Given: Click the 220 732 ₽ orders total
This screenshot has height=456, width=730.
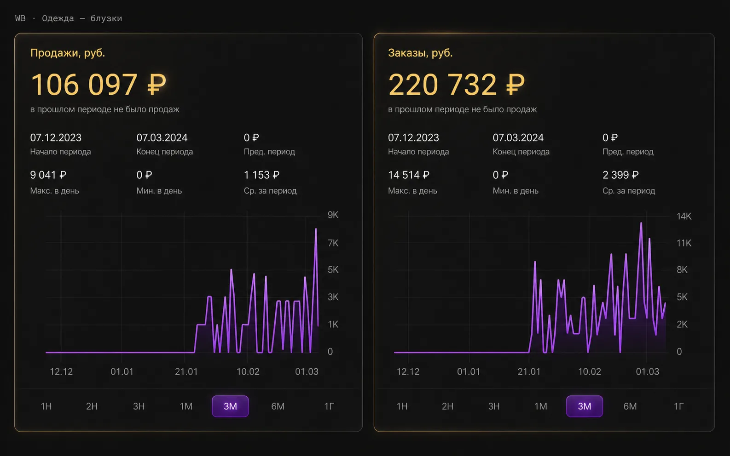Looking at the screenshot, I should 456,85.
